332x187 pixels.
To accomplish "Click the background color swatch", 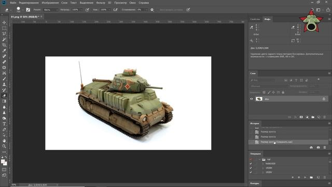I will pyautogui.click(x=5, y=164).
